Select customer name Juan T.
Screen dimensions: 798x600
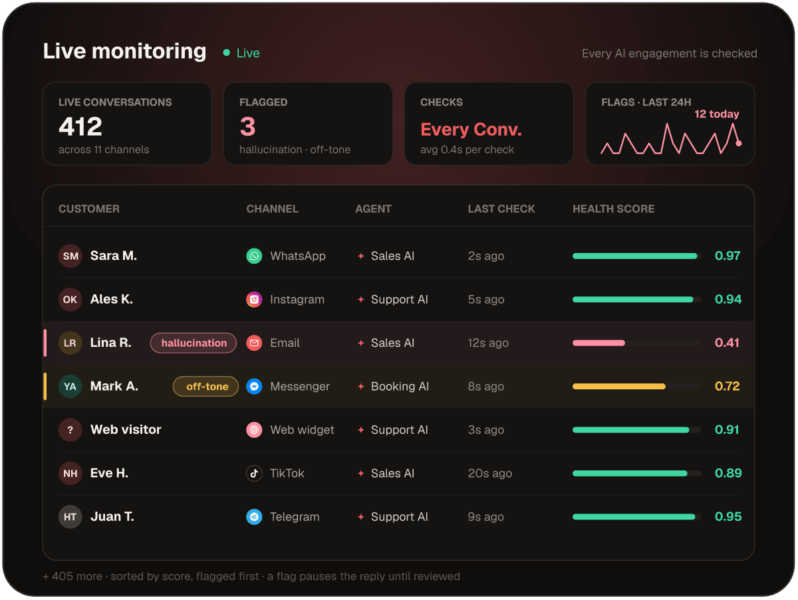(112, 517)
